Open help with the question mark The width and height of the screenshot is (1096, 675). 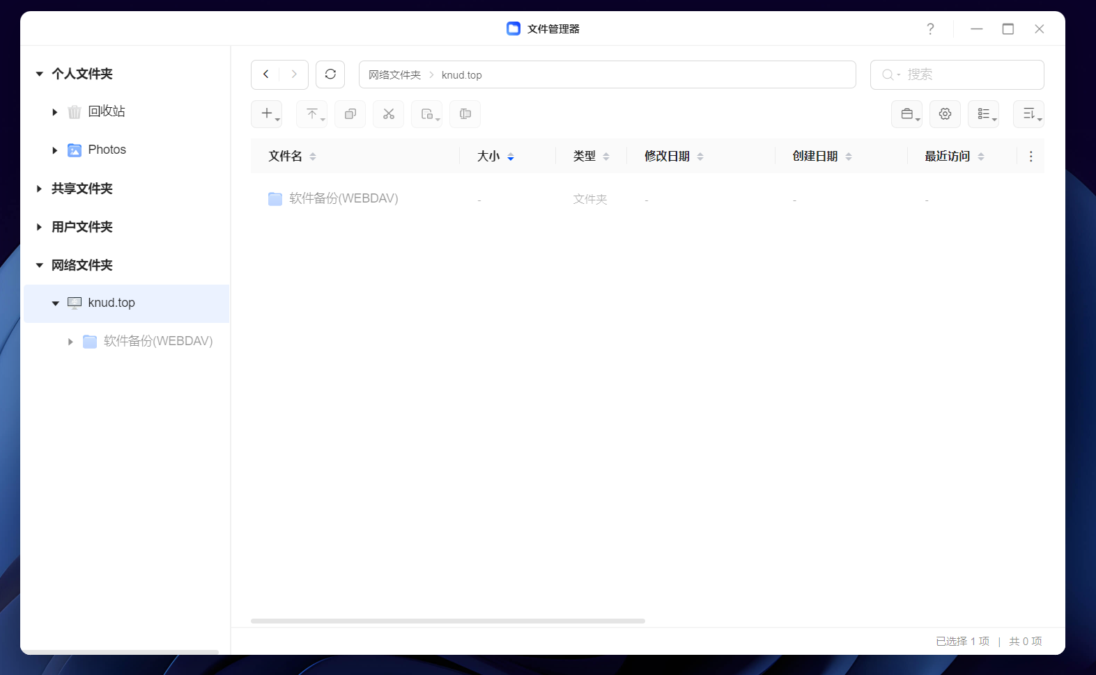click(930, 29)
